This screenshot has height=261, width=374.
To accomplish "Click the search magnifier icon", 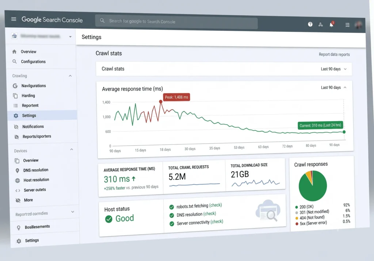I will point(102,20).
